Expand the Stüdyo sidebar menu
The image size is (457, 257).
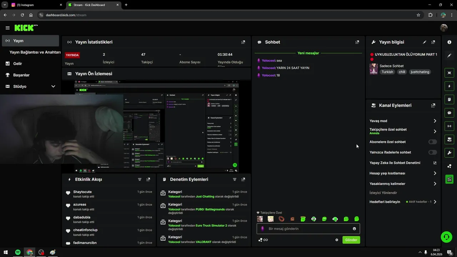pos(30,86)
